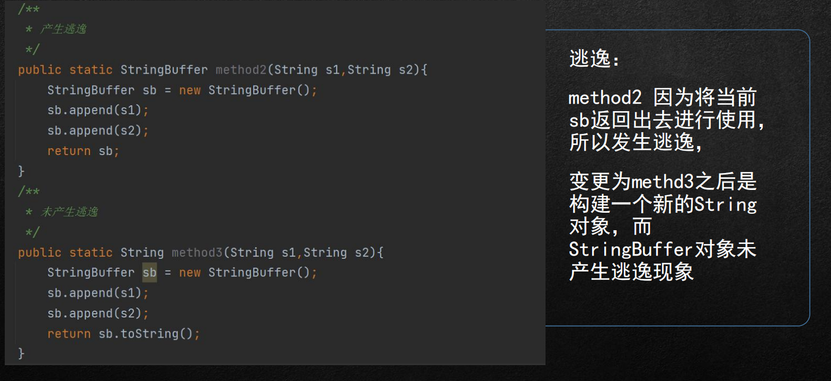Click the 逃逸: heading in the note box
The width and height of the screenshot is (831, 381).
click(x=594, y=58)
